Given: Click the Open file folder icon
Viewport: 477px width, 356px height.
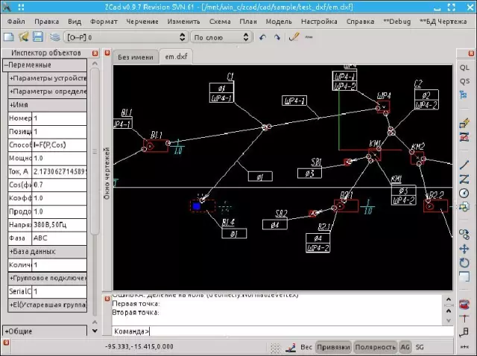Looking at the screenshot, I should [24, 36].
